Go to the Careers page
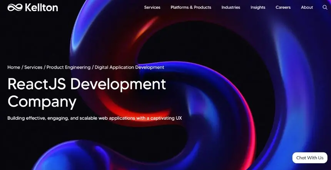 pos(283,7)
